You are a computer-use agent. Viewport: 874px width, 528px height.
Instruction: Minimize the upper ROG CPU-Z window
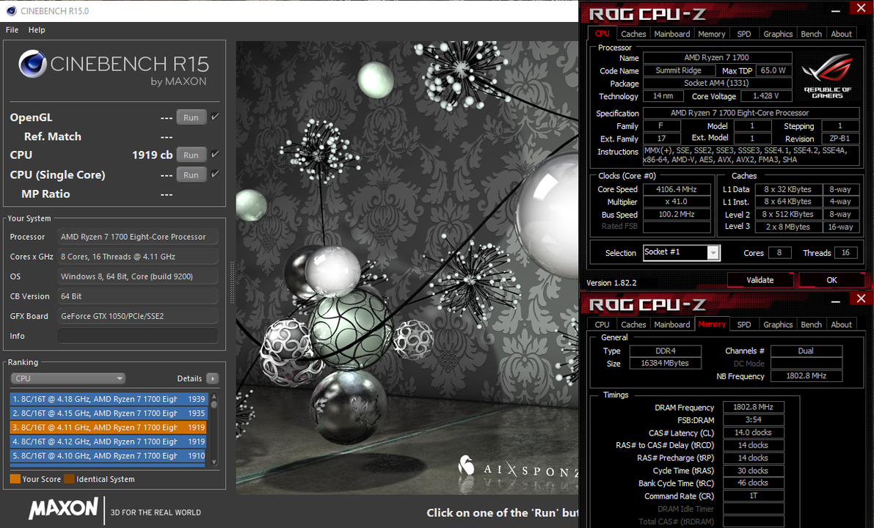(836, 10)
